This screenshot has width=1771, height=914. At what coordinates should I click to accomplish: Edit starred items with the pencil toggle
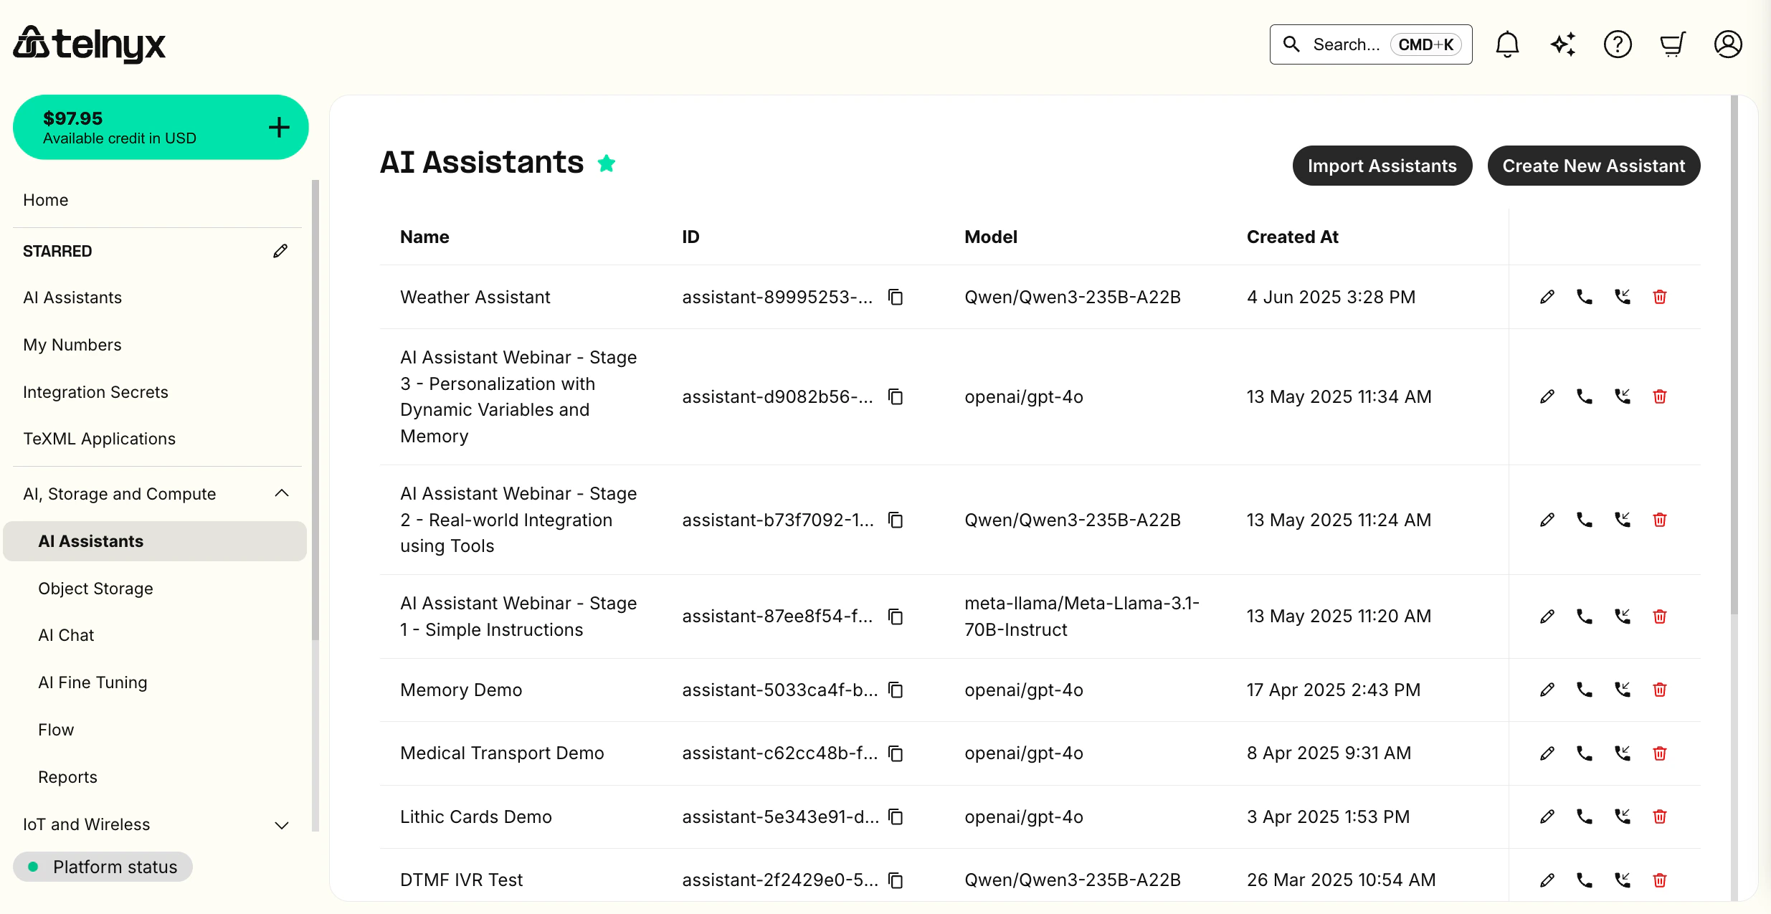280,250
